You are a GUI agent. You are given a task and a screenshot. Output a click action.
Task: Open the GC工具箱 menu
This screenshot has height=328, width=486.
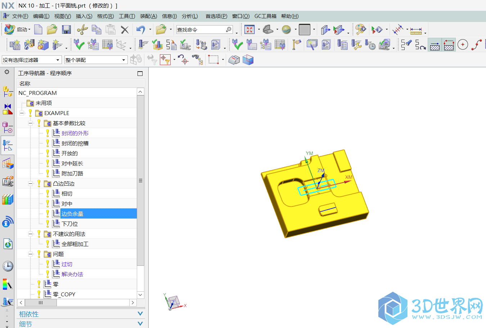click(265, 16)
